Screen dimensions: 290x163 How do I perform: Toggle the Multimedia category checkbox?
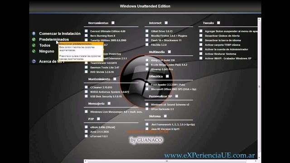(169, 52)
